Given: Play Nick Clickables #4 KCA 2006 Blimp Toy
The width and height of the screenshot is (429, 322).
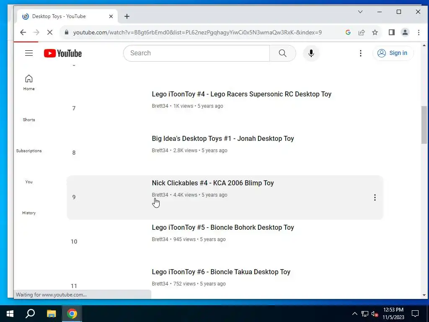Looking at the screenshot, I should click(x=212, y=183).
